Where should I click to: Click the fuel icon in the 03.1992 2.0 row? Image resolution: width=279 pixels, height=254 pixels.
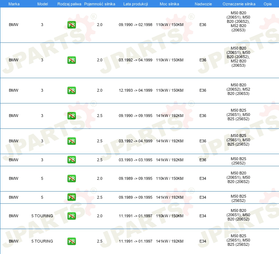pyautogui.click(x=71, y=60)
